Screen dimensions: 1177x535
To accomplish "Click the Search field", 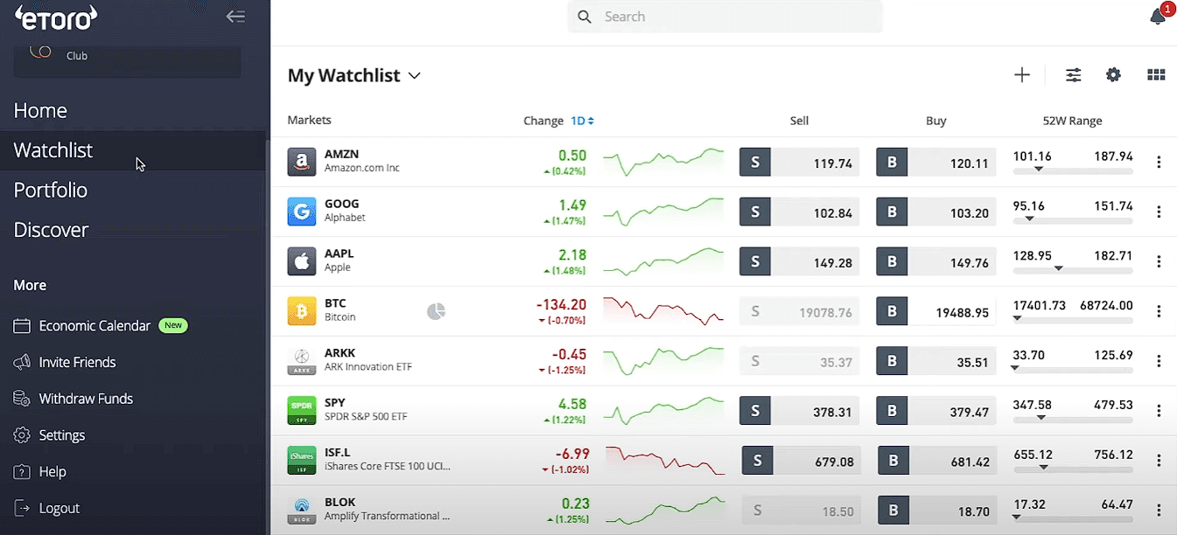I will 725,17.
